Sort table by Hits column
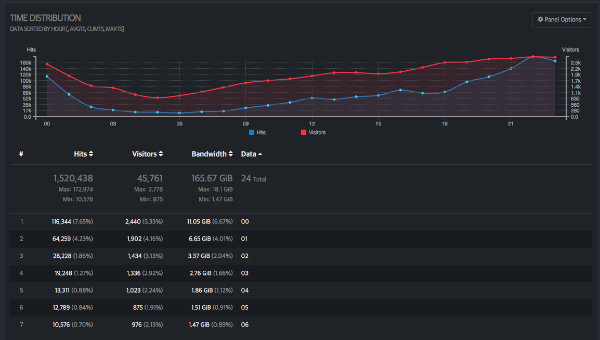 point(83,154)
